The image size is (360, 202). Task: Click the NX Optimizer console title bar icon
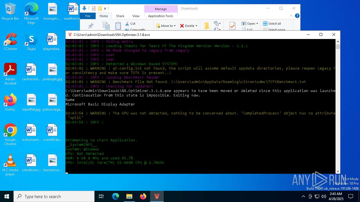[70, 35]
